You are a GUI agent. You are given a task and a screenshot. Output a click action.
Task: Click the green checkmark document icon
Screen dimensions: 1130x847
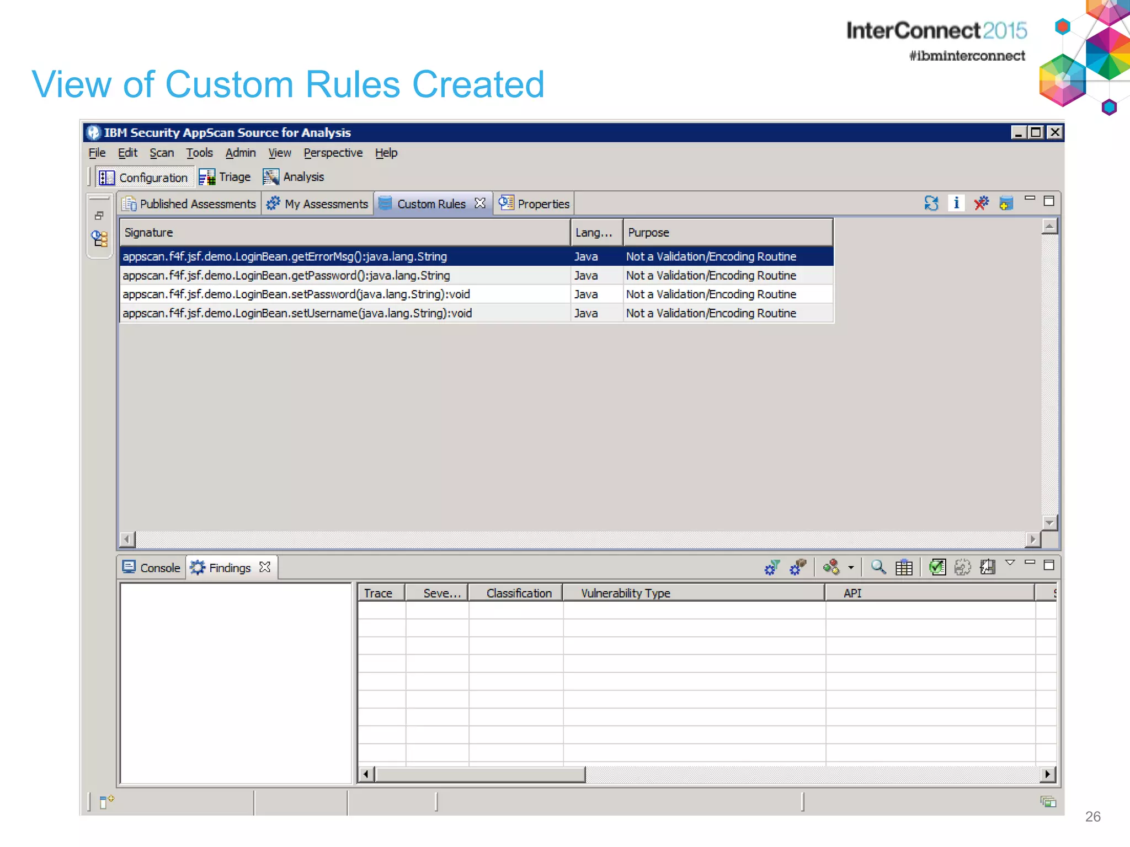(937, 567)
